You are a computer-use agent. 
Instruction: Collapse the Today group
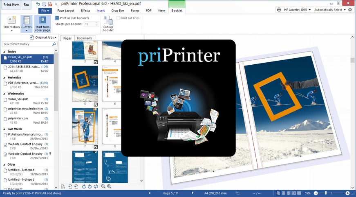(x=4, y=52)
